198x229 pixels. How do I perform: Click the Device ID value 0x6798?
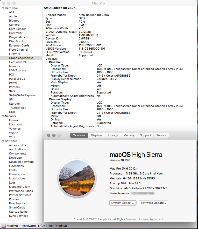click(x=84, y=38)
